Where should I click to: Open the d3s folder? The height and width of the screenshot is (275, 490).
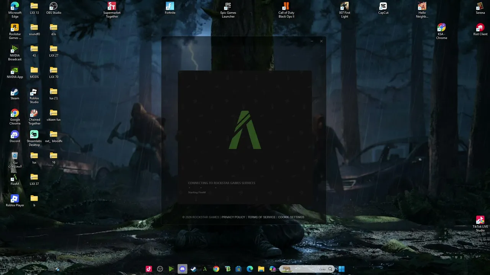click(54, 30)
